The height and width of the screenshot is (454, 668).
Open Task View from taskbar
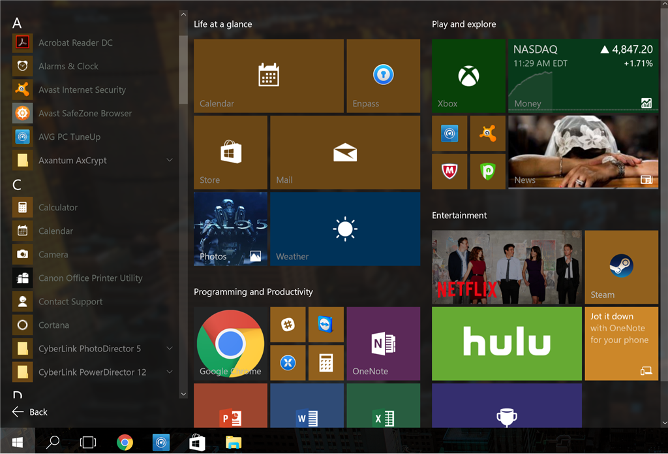88,442
